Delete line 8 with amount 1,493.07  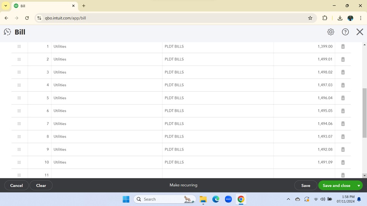point(343,137)
